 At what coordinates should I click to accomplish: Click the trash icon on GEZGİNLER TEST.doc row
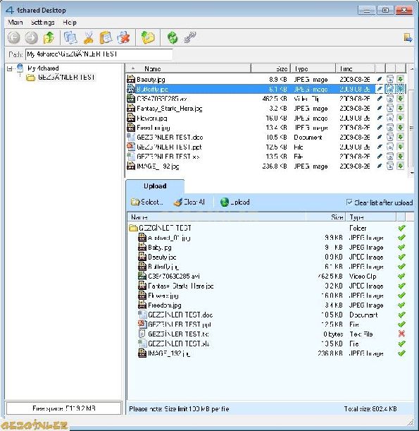pyautogui.click(x=390, y=137)
